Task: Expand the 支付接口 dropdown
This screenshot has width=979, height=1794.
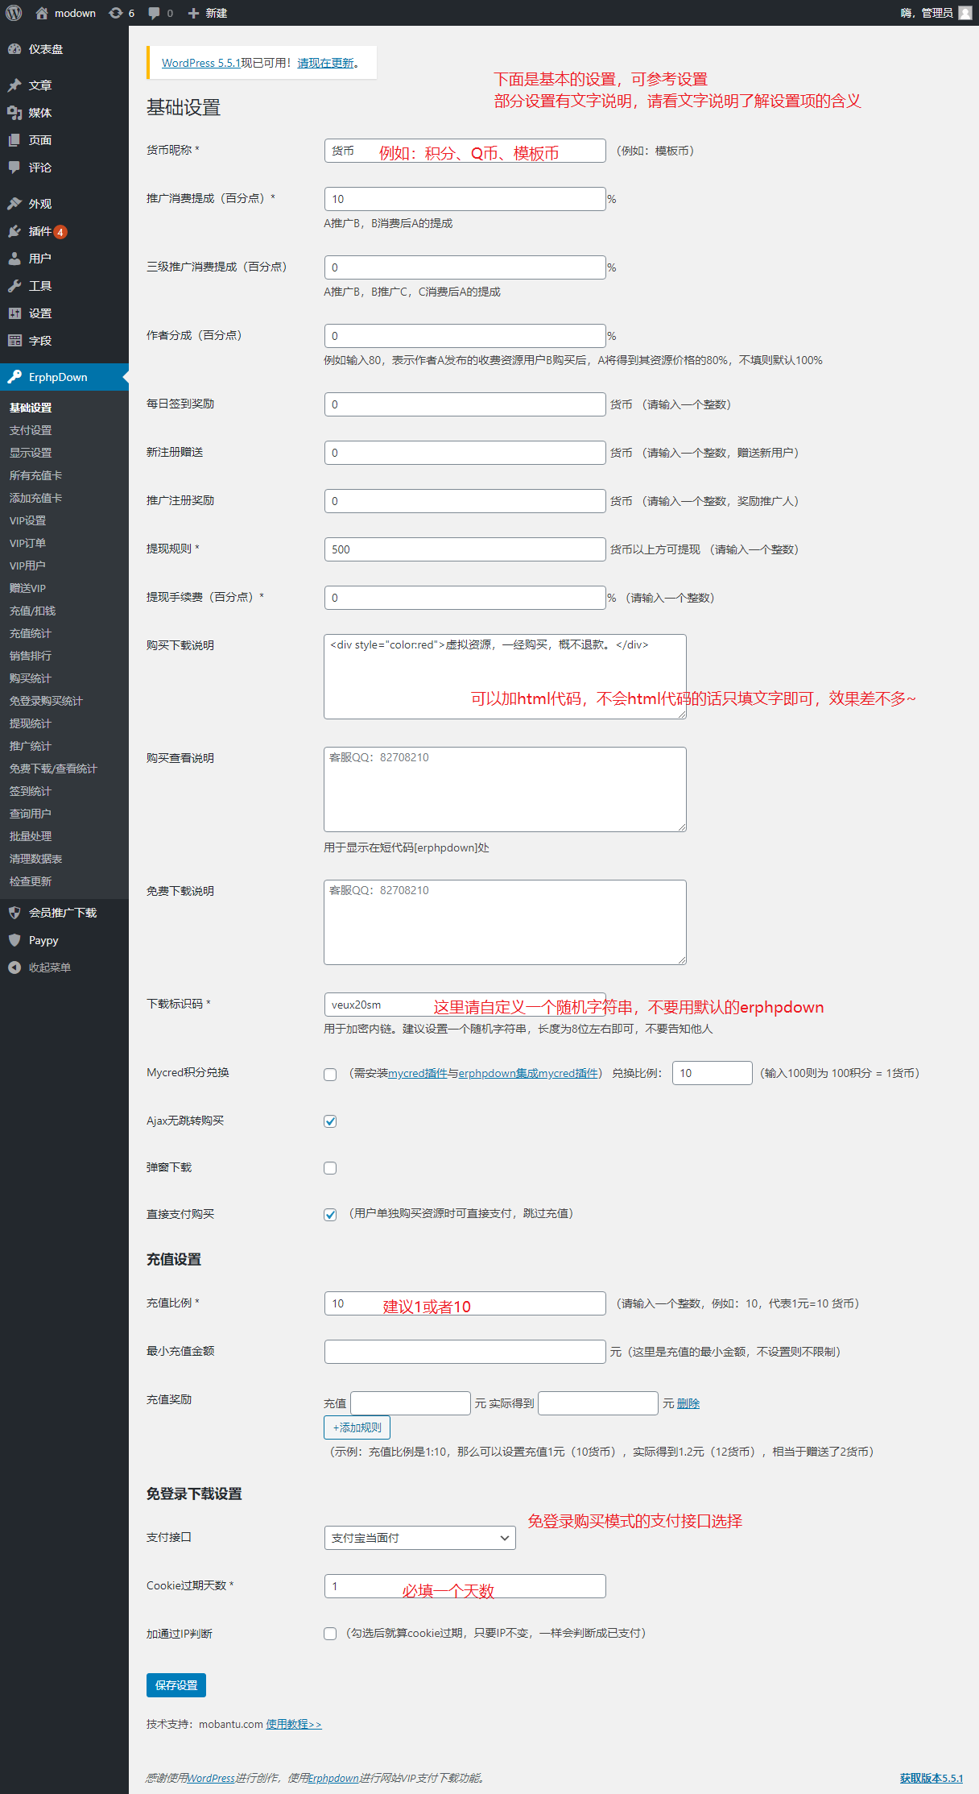Action: pyautogui.click(x=419, y=1538)
